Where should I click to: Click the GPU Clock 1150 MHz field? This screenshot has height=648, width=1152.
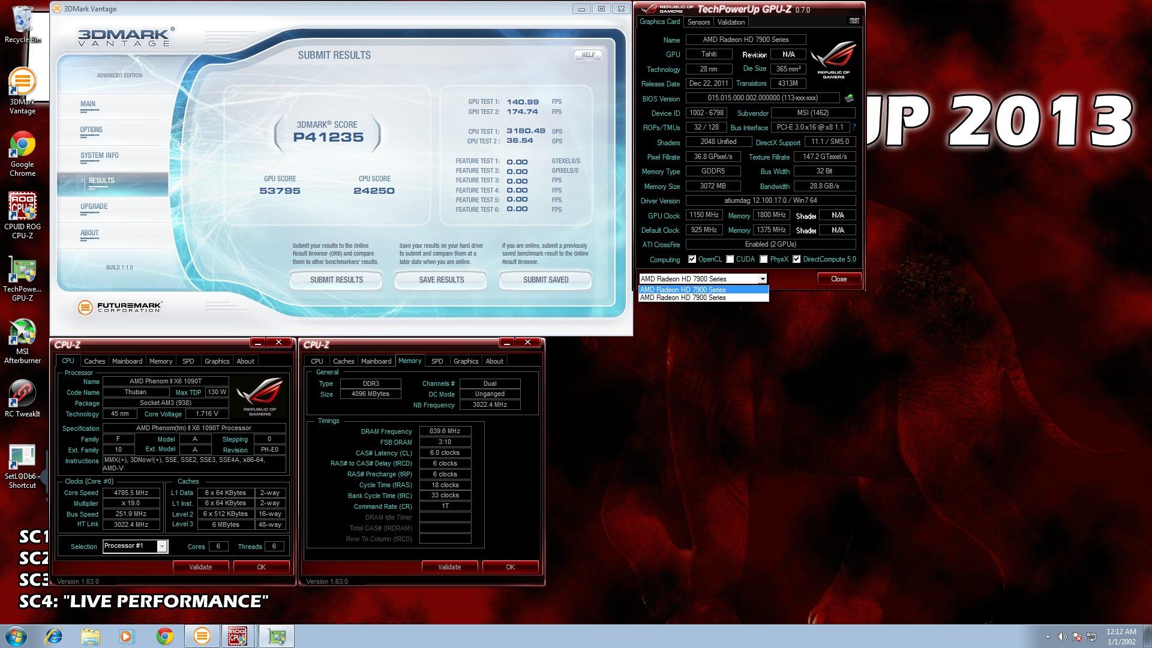click(704, 215)
